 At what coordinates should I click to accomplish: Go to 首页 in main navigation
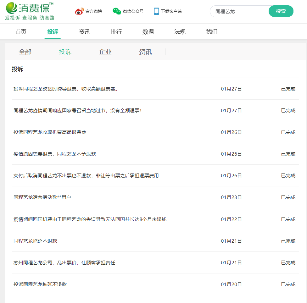(x=21, y=31)
